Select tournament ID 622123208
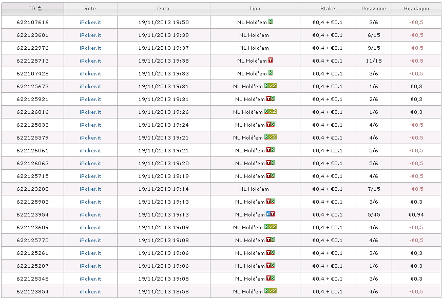Image resolution: width=442 pixels, height=298 pixels. (33, 189)
